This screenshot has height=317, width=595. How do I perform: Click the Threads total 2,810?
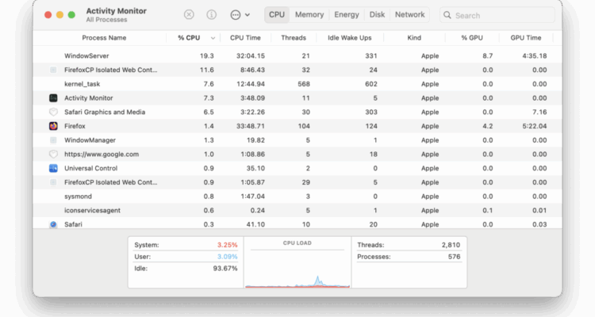click(451, 245)
